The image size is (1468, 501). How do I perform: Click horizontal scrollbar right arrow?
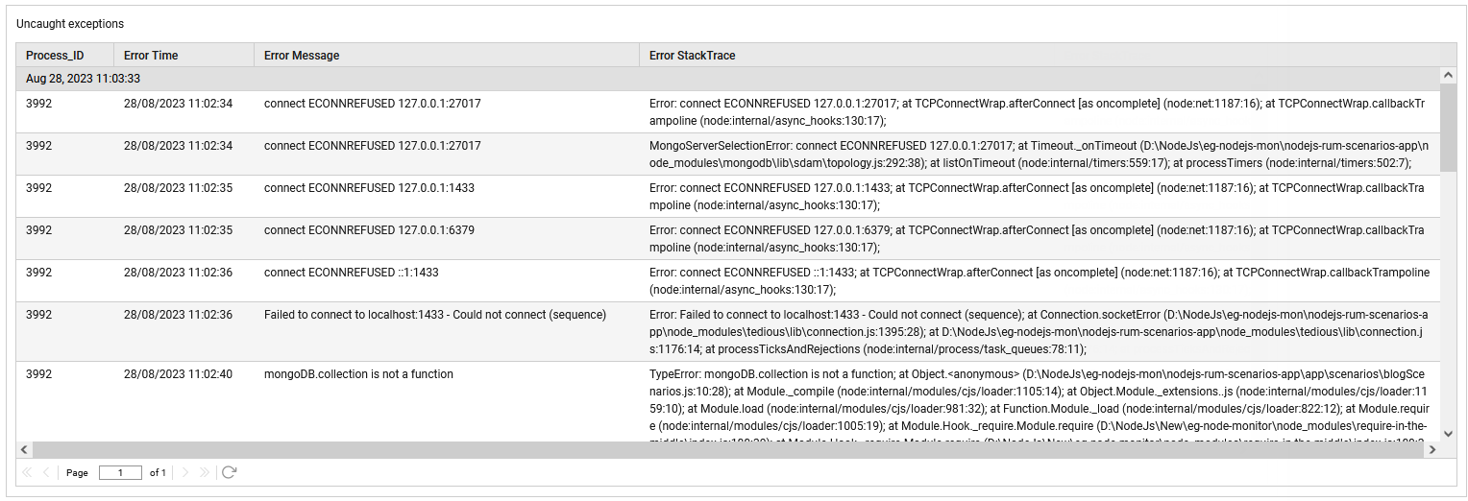1432,449
